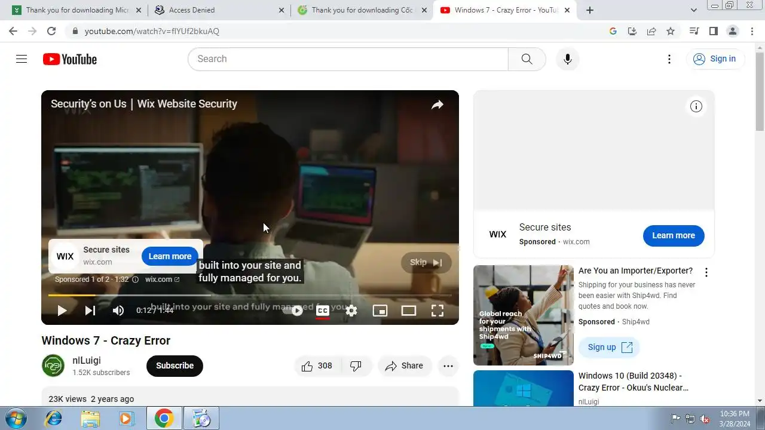Seek on the video progress bar
The image size is (765, 430).
tap(250, 295)
